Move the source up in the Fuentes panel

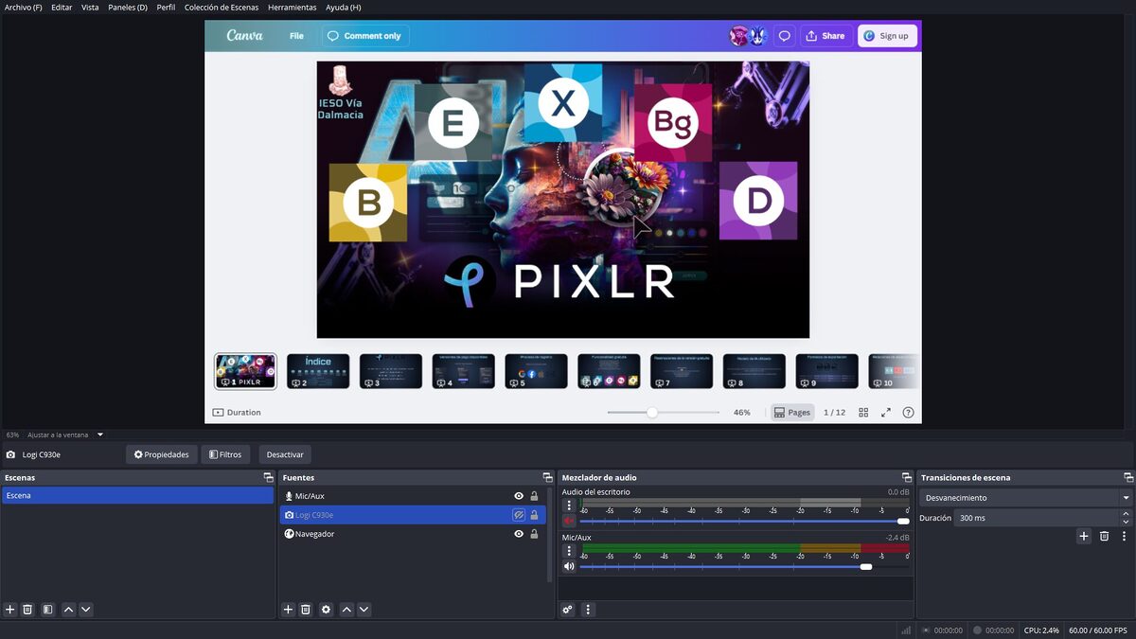[x=346, y=610]
